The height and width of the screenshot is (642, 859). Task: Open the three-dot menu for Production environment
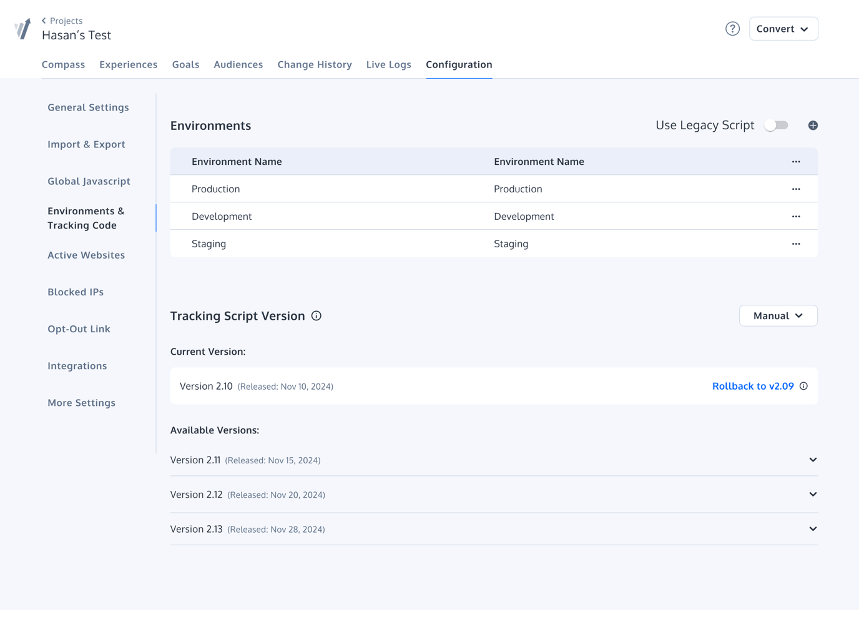[x=795, y=188]
